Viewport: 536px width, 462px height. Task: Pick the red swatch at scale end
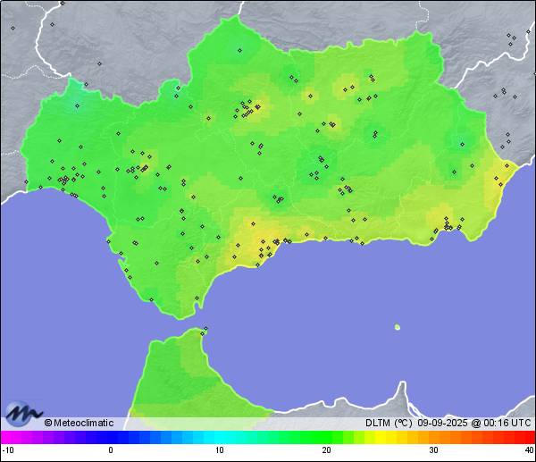[x=529, y=437]
